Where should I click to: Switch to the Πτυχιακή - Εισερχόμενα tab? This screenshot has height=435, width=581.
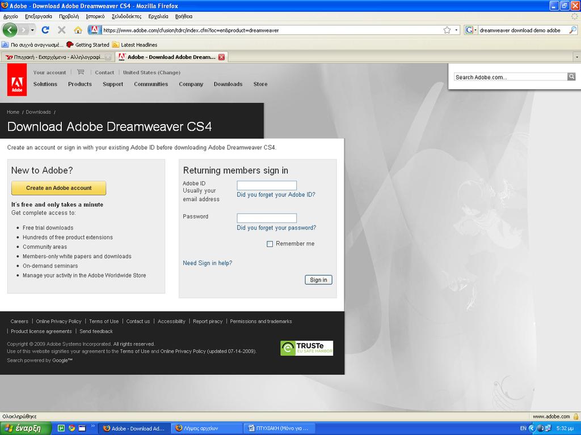(x=58, y=57)
